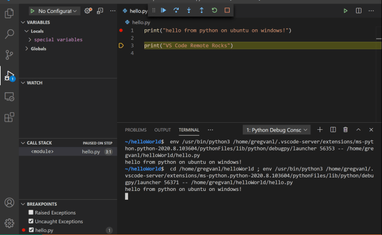Close the terminal panel
The width and height of the screenshot is (382, 235).
click(x=371, y=130)
